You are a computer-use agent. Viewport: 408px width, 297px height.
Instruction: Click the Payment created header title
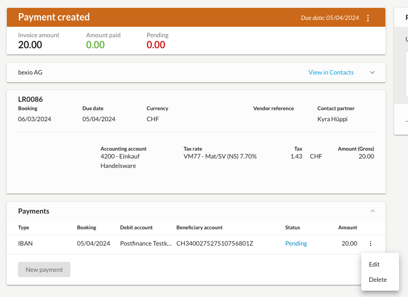(54, 17)
